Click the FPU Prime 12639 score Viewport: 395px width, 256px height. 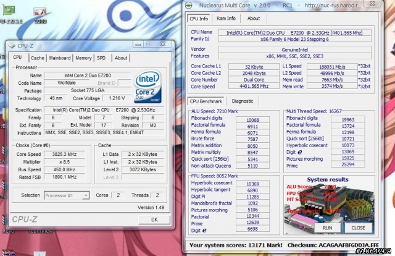pyautogui.click(x=252, y=223)
